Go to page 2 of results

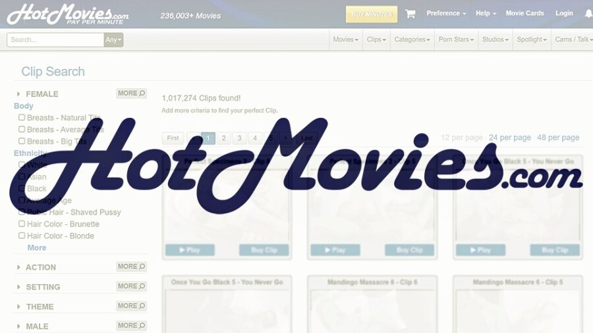coord(224,138)
